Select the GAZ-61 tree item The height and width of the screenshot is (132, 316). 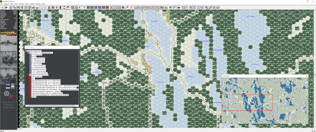(x=34, y=97)
